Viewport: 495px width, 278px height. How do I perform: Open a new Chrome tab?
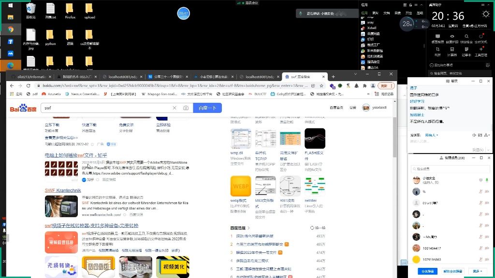pyautogui.click(x=333, y=77)
